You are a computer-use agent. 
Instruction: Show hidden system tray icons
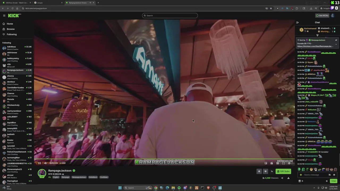(x=314, y=188)
